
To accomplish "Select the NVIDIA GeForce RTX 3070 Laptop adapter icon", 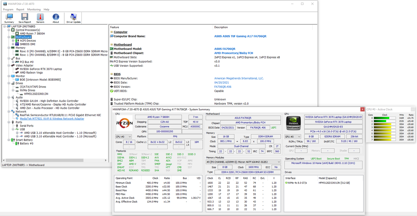I will tap(17, 69).
